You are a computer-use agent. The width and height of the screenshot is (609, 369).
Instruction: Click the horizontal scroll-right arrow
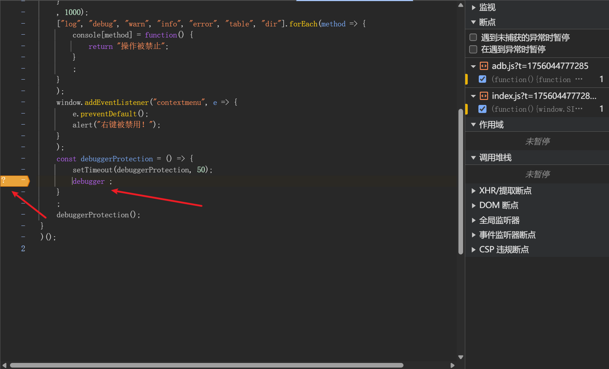[x=452, y=365]
